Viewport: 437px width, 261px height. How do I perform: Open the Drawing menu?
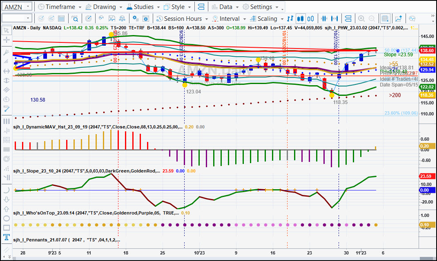103,7
